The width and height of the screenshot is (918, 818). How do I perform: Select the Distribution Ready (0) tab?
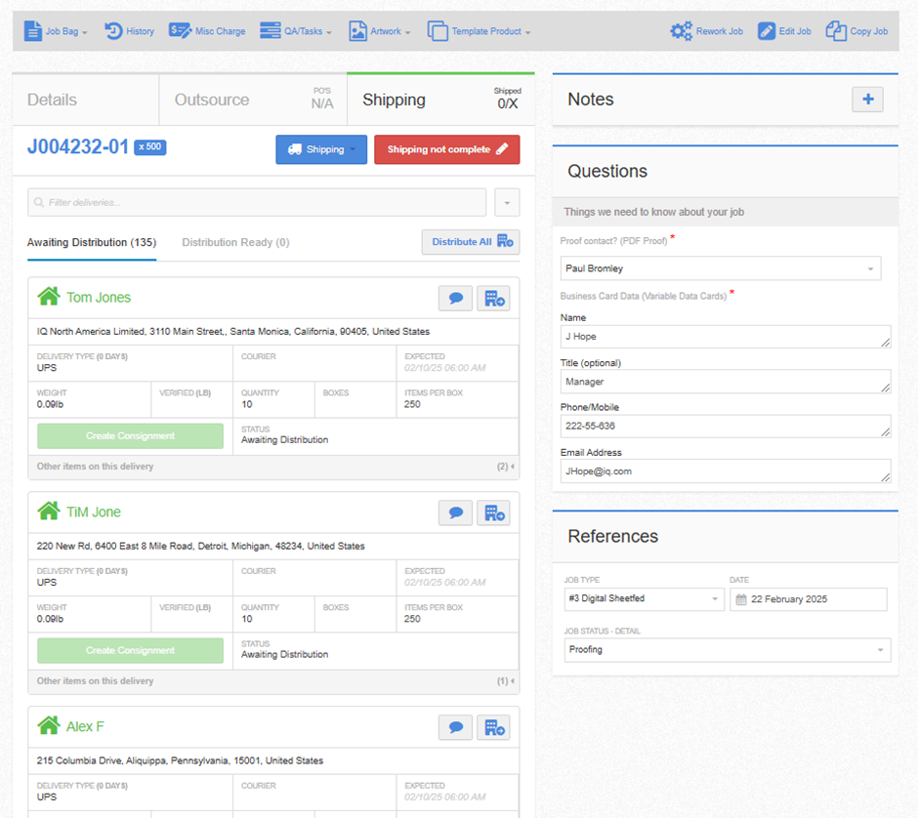click(235, 242)
